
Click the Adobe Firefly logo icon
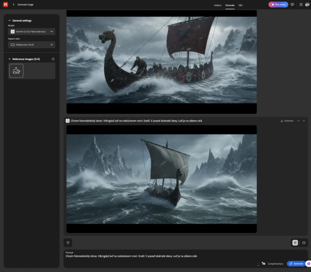pos(5,4)
